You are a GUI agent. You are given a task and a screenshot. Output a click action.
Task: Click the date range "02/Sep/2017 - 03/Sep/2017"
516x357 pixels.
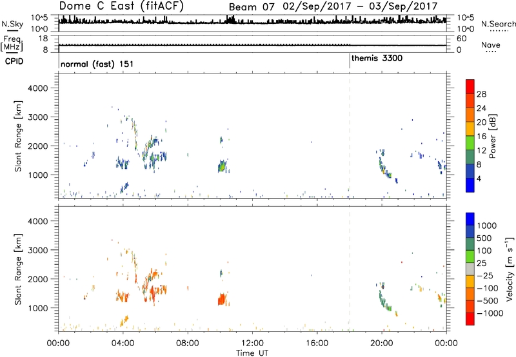pyautogui.click(x=360, y=6)
